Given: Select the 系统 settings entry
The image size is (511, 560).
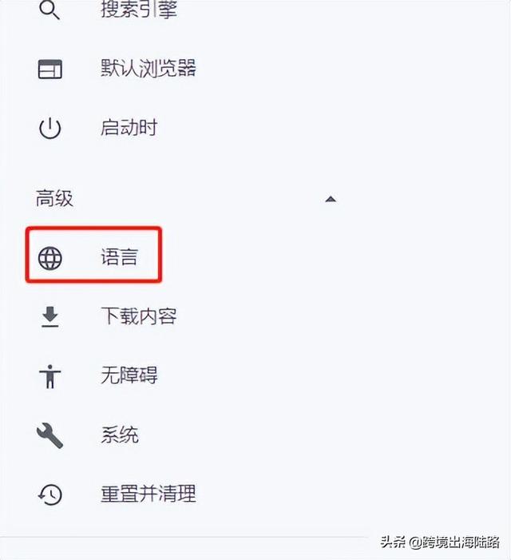Looking at the screenshot, I should point(119,435).
